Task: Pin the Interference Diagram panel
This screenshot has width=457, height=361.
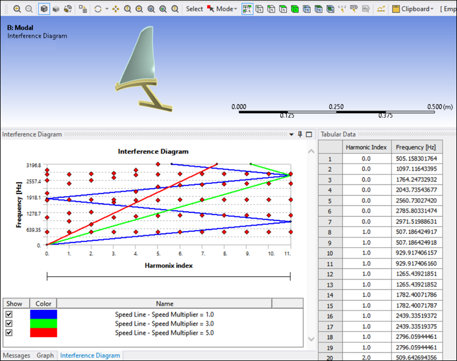Action: 300,134
